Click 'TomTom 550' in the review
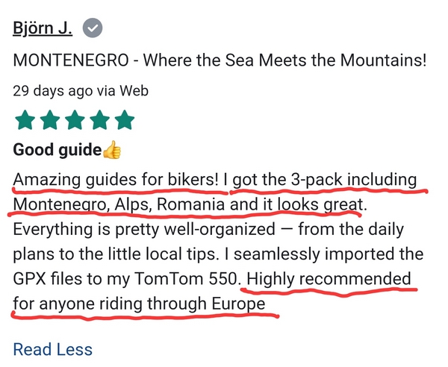 pos(185,278)
